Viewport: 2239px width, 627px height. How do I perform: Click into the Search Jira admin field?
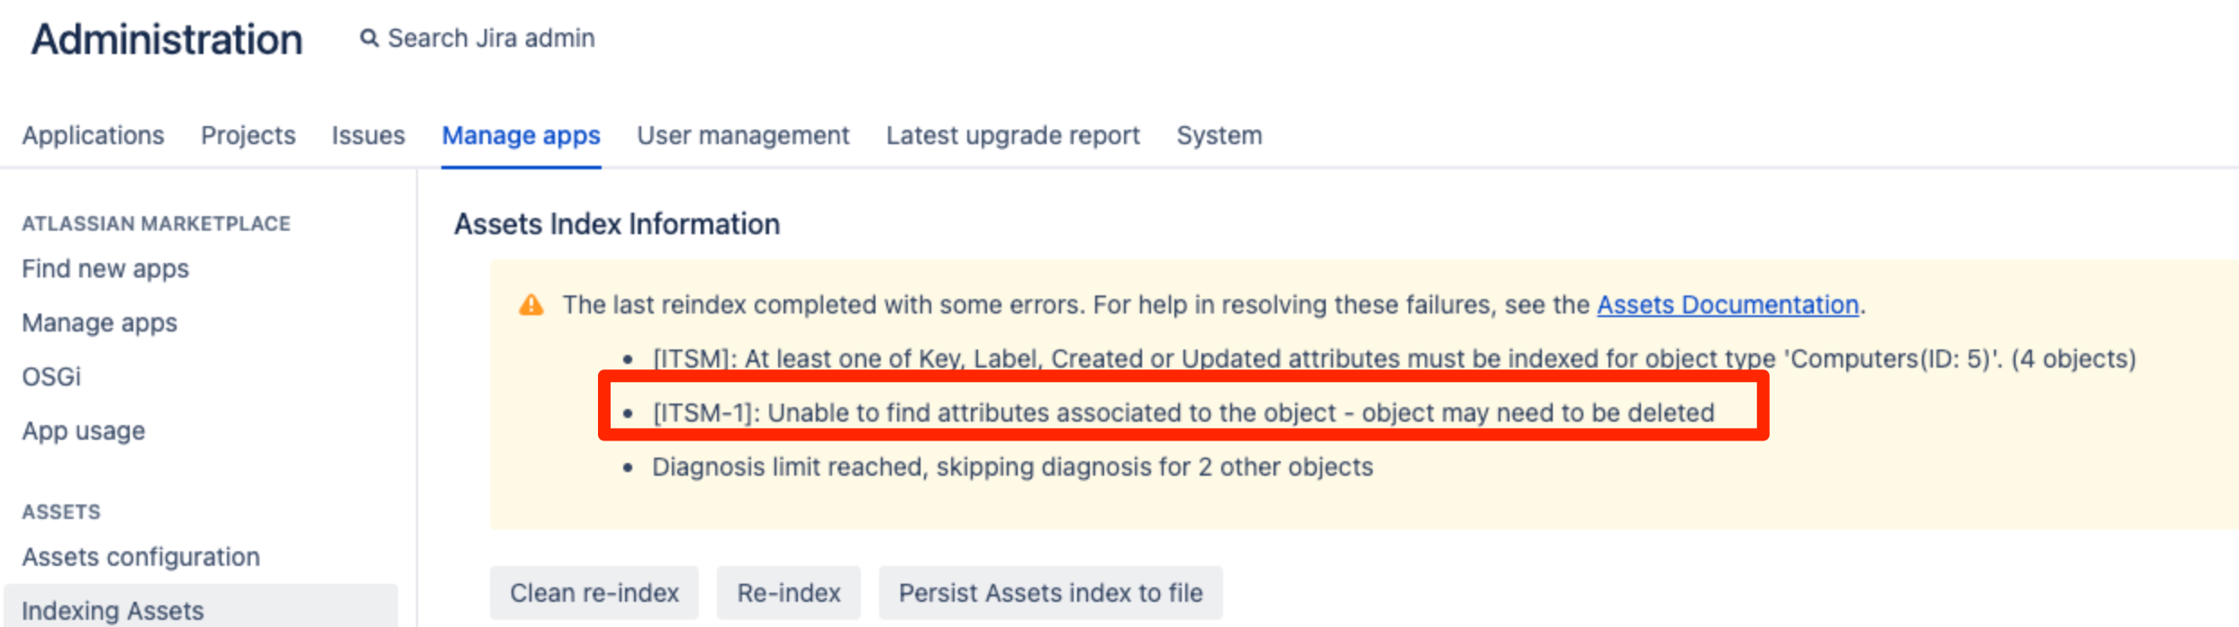point(491,38)
